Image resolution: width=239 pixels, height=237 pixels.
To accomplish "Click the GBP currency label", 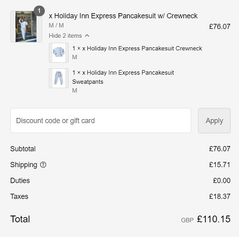I will pyautogui.click(x=187, y=220).
